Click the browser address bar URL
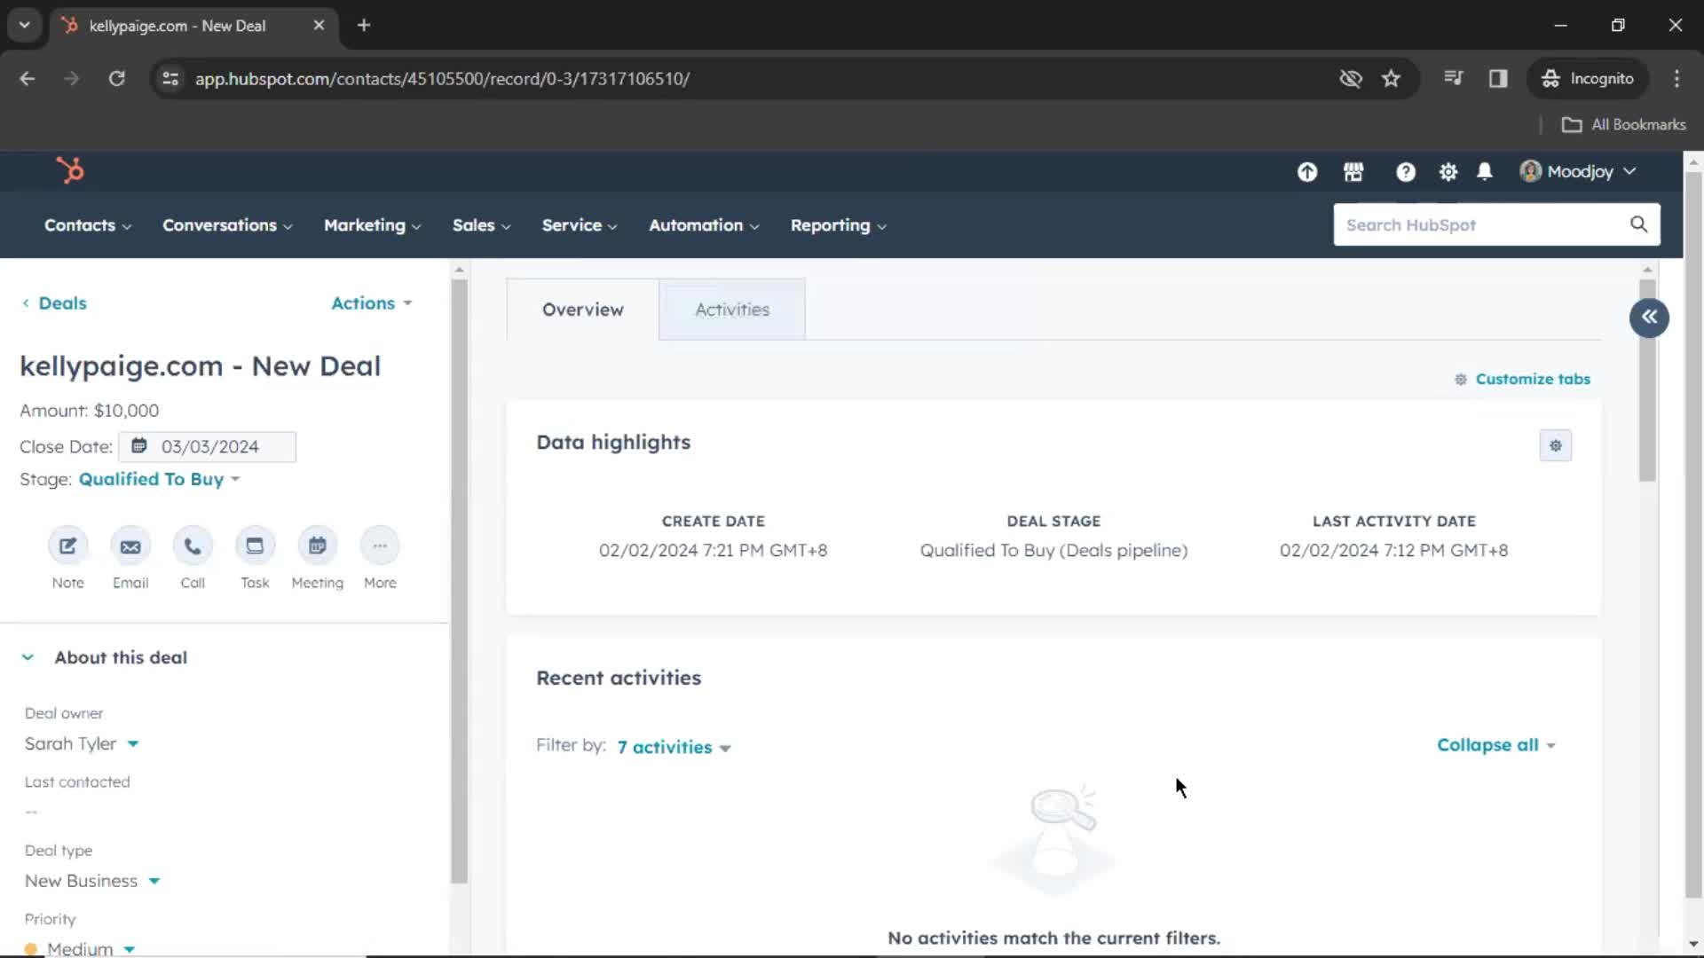The width and height of the screenshot is (1704, 958). [x=442, y=79]
